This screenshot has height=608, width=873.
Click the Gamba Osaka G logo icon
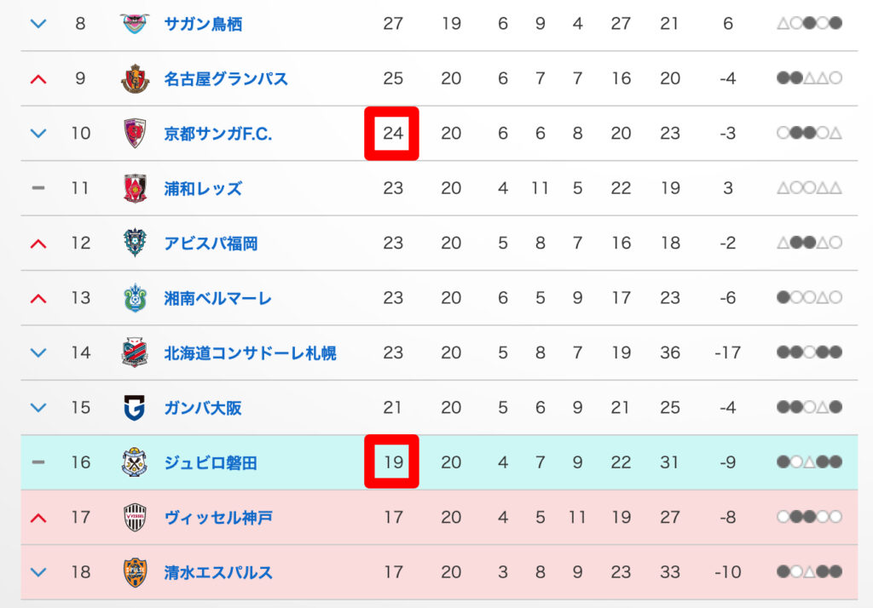(135, 407)
